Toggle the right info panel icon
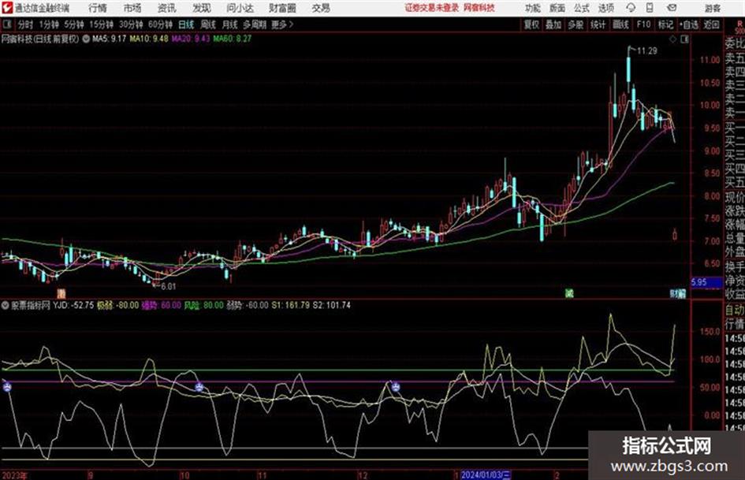Image resolution: width=745 pixels, height=480 pixels. tap(684, 39)
